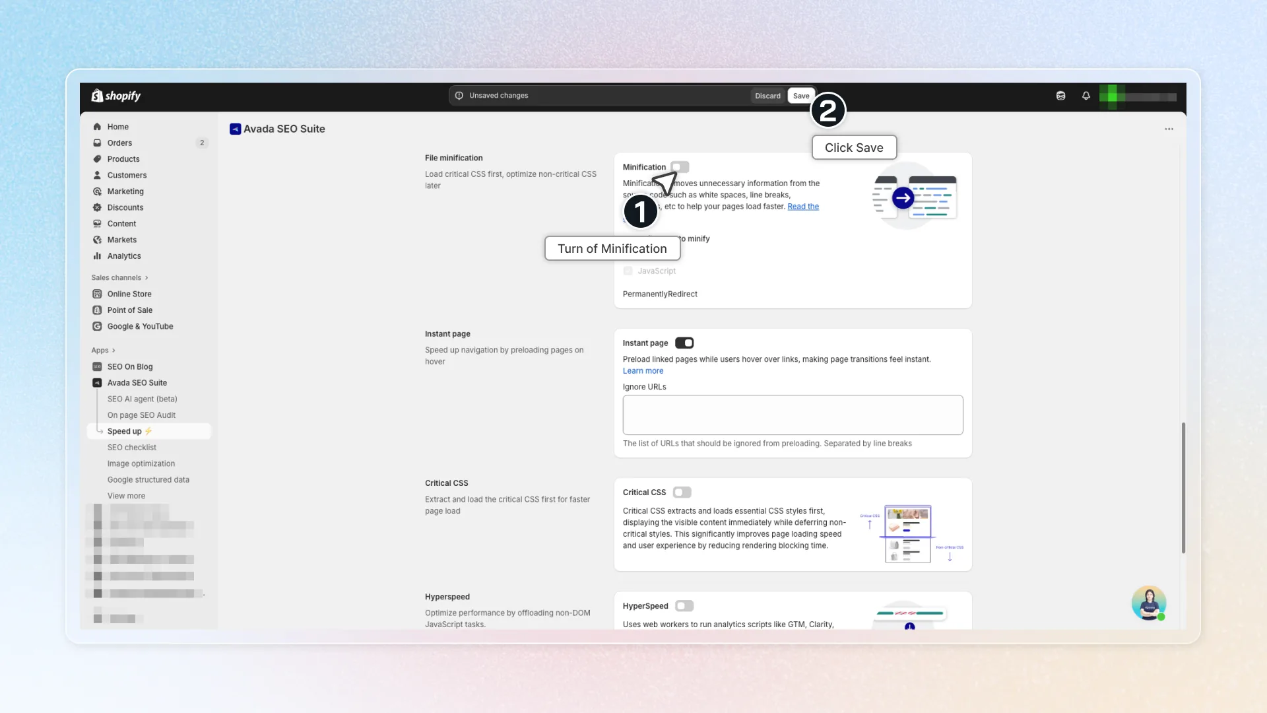Click the Google & YouTube icon

[97, 326]
